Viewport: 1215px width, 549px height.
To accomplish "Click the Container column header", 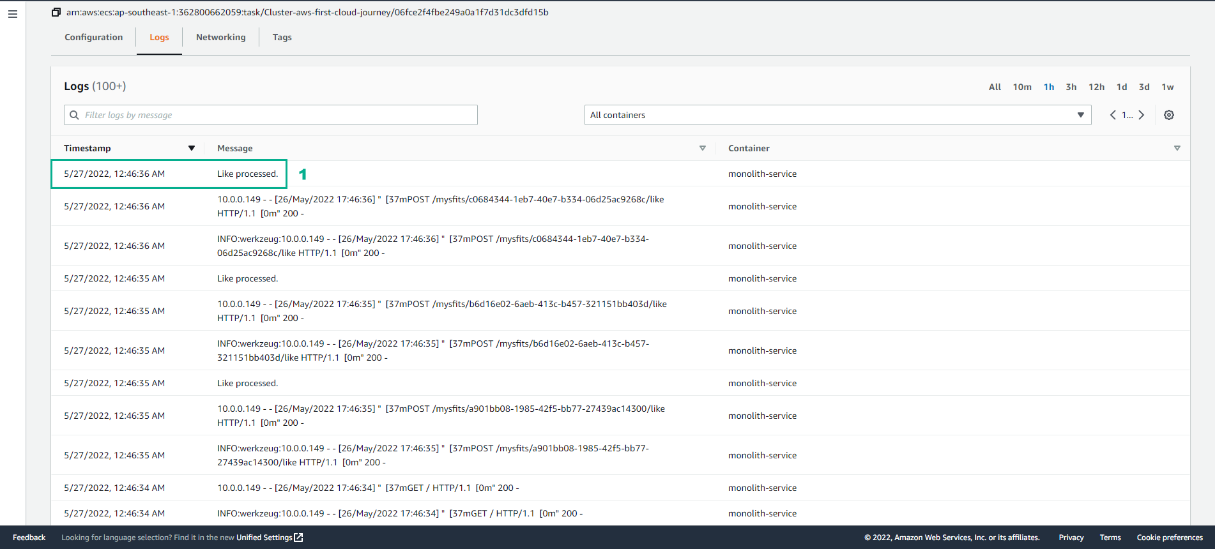I will tap(749, 148).
